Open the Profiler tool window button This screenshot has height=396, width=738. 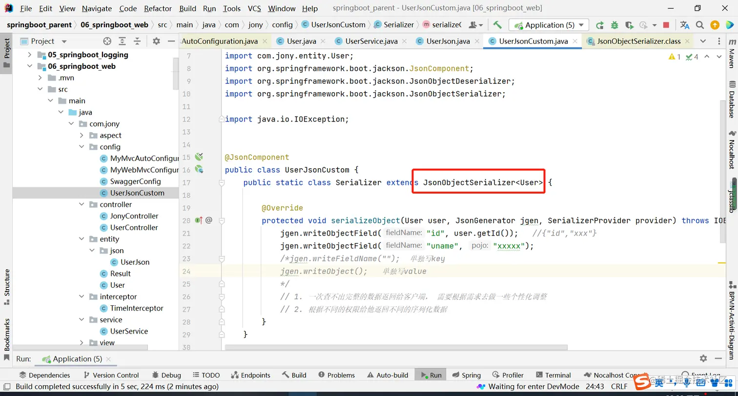coord(508,375)
